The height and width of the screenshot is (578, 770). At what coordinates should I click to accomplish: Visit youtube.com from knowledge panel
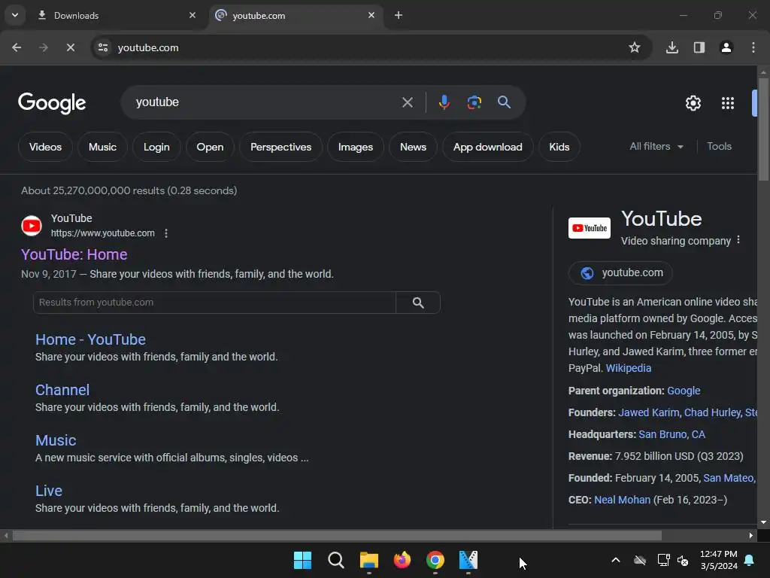(620, 272)
